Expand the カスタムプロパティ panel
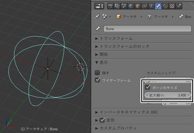This screenshot has width=194, height=133. point(97,128)
